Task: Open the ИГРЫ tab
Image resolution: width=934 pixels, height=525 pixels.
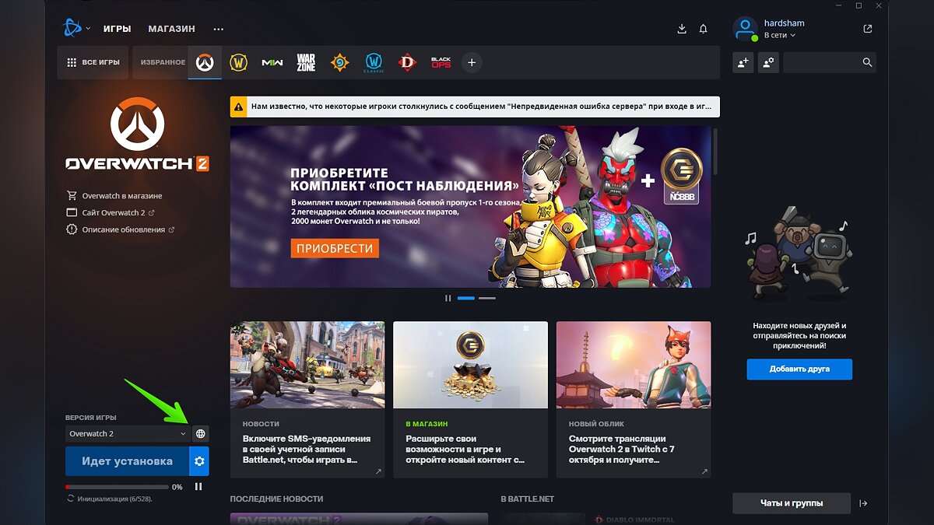Action: coord(117,29)
